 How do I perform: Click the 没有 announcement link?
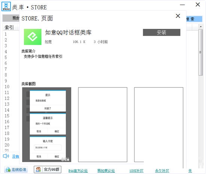[x=16, y=156]
